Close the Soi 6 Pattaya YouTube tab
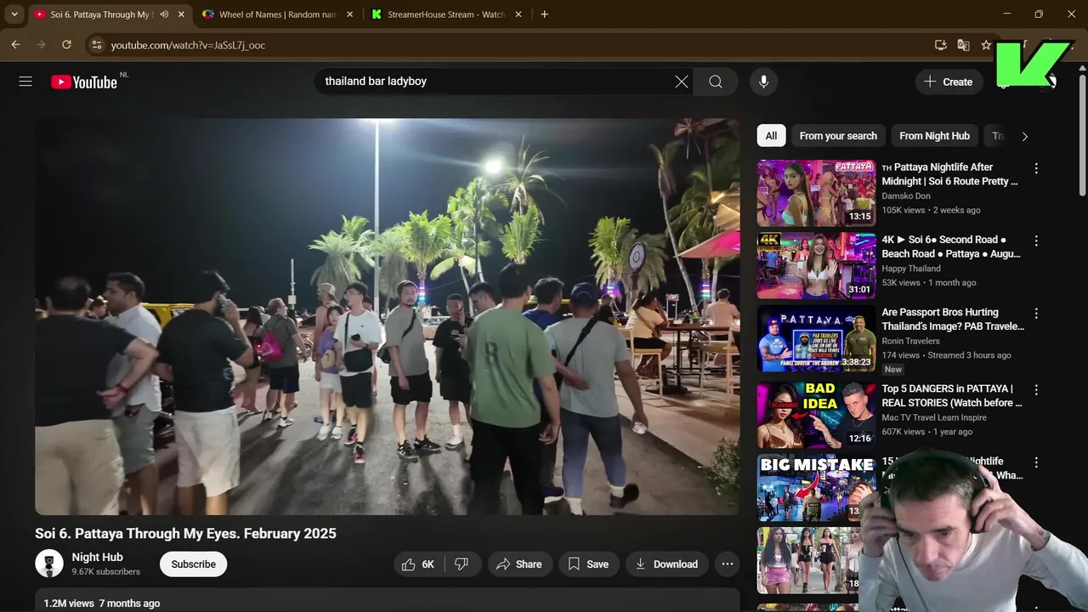Image resolution: width=1088 pixels, height=612 pixels. [x=181, y=14]
